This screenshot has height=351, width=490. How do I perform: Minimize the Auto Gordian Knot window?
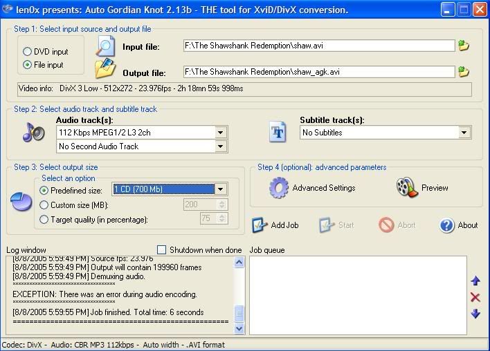(x=448, y=10)
